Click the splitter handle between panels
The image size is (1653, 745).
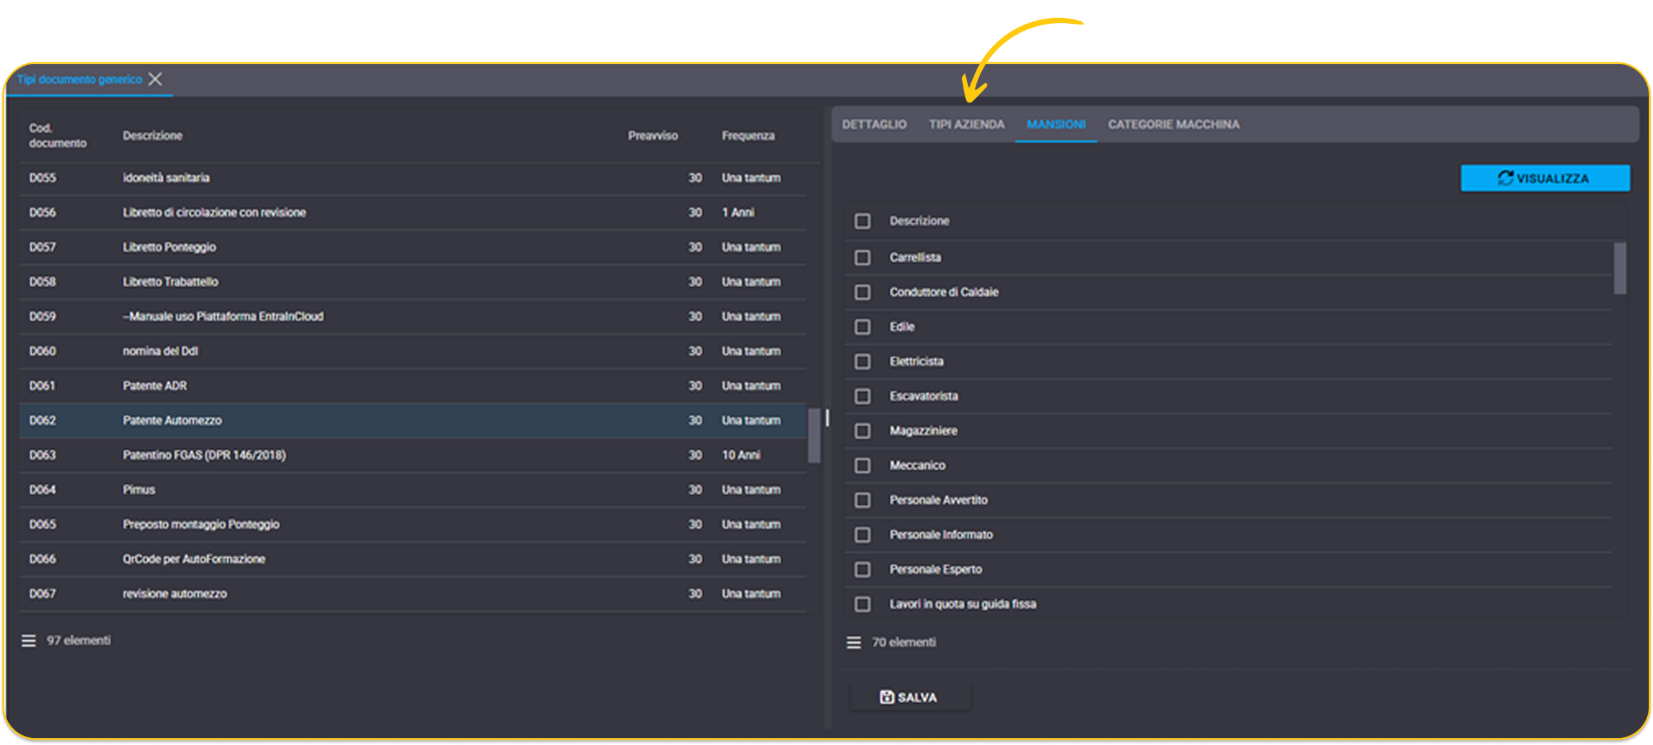click(827, 419)
